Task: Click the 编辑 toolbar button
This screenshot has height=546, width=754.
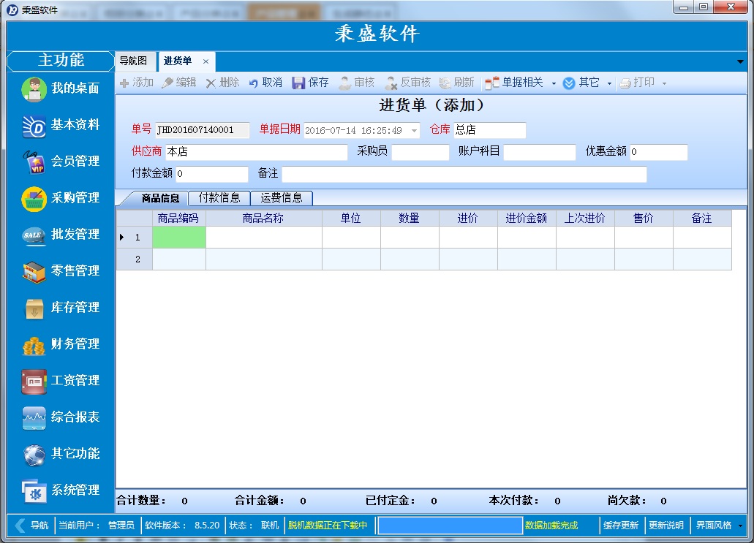Action: tap(179, 83)
